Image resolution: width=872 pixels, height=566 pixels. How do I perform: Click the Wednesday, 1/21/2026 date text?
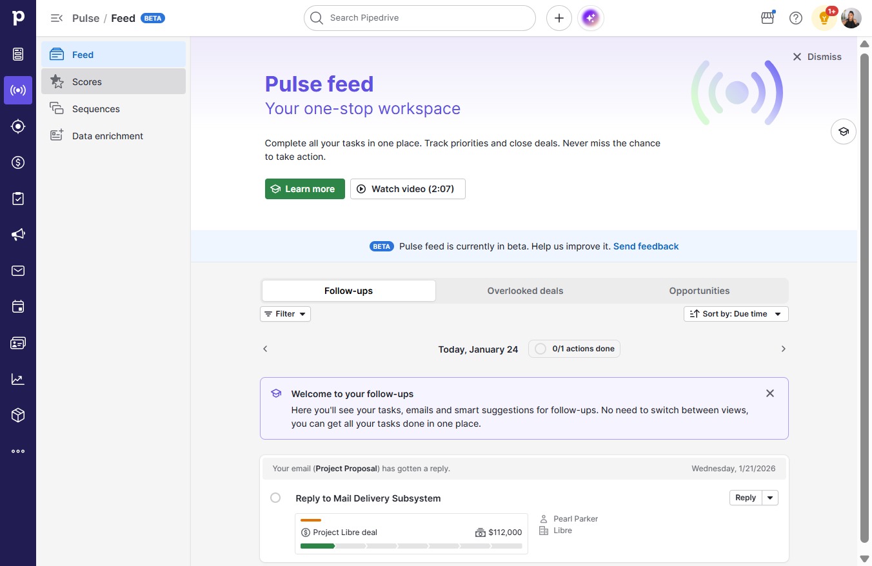click(x=733, y=469)
